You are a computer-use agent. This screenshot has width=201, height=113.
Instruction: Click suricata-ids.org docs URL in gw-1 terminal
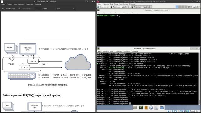(124, 74)
